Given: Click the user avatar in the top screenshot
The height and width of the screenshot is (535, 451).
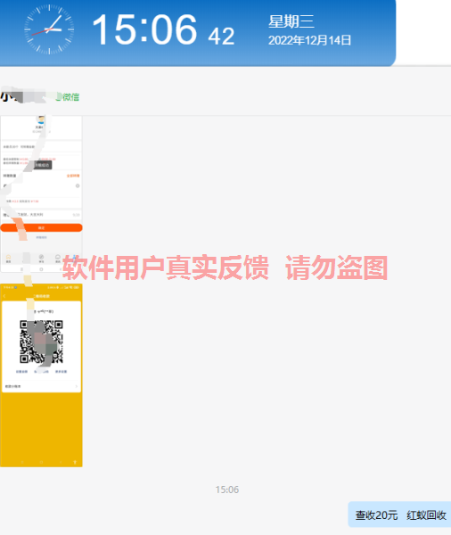Looking at the screenshot, I should [41, 119].
